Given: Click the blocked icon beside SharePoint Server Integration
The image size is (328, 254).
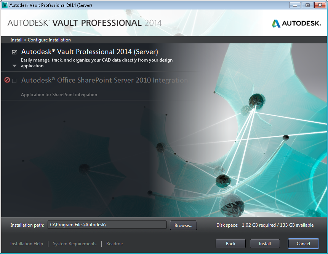Looking at the screenshot, I should (x=7, y=79).
